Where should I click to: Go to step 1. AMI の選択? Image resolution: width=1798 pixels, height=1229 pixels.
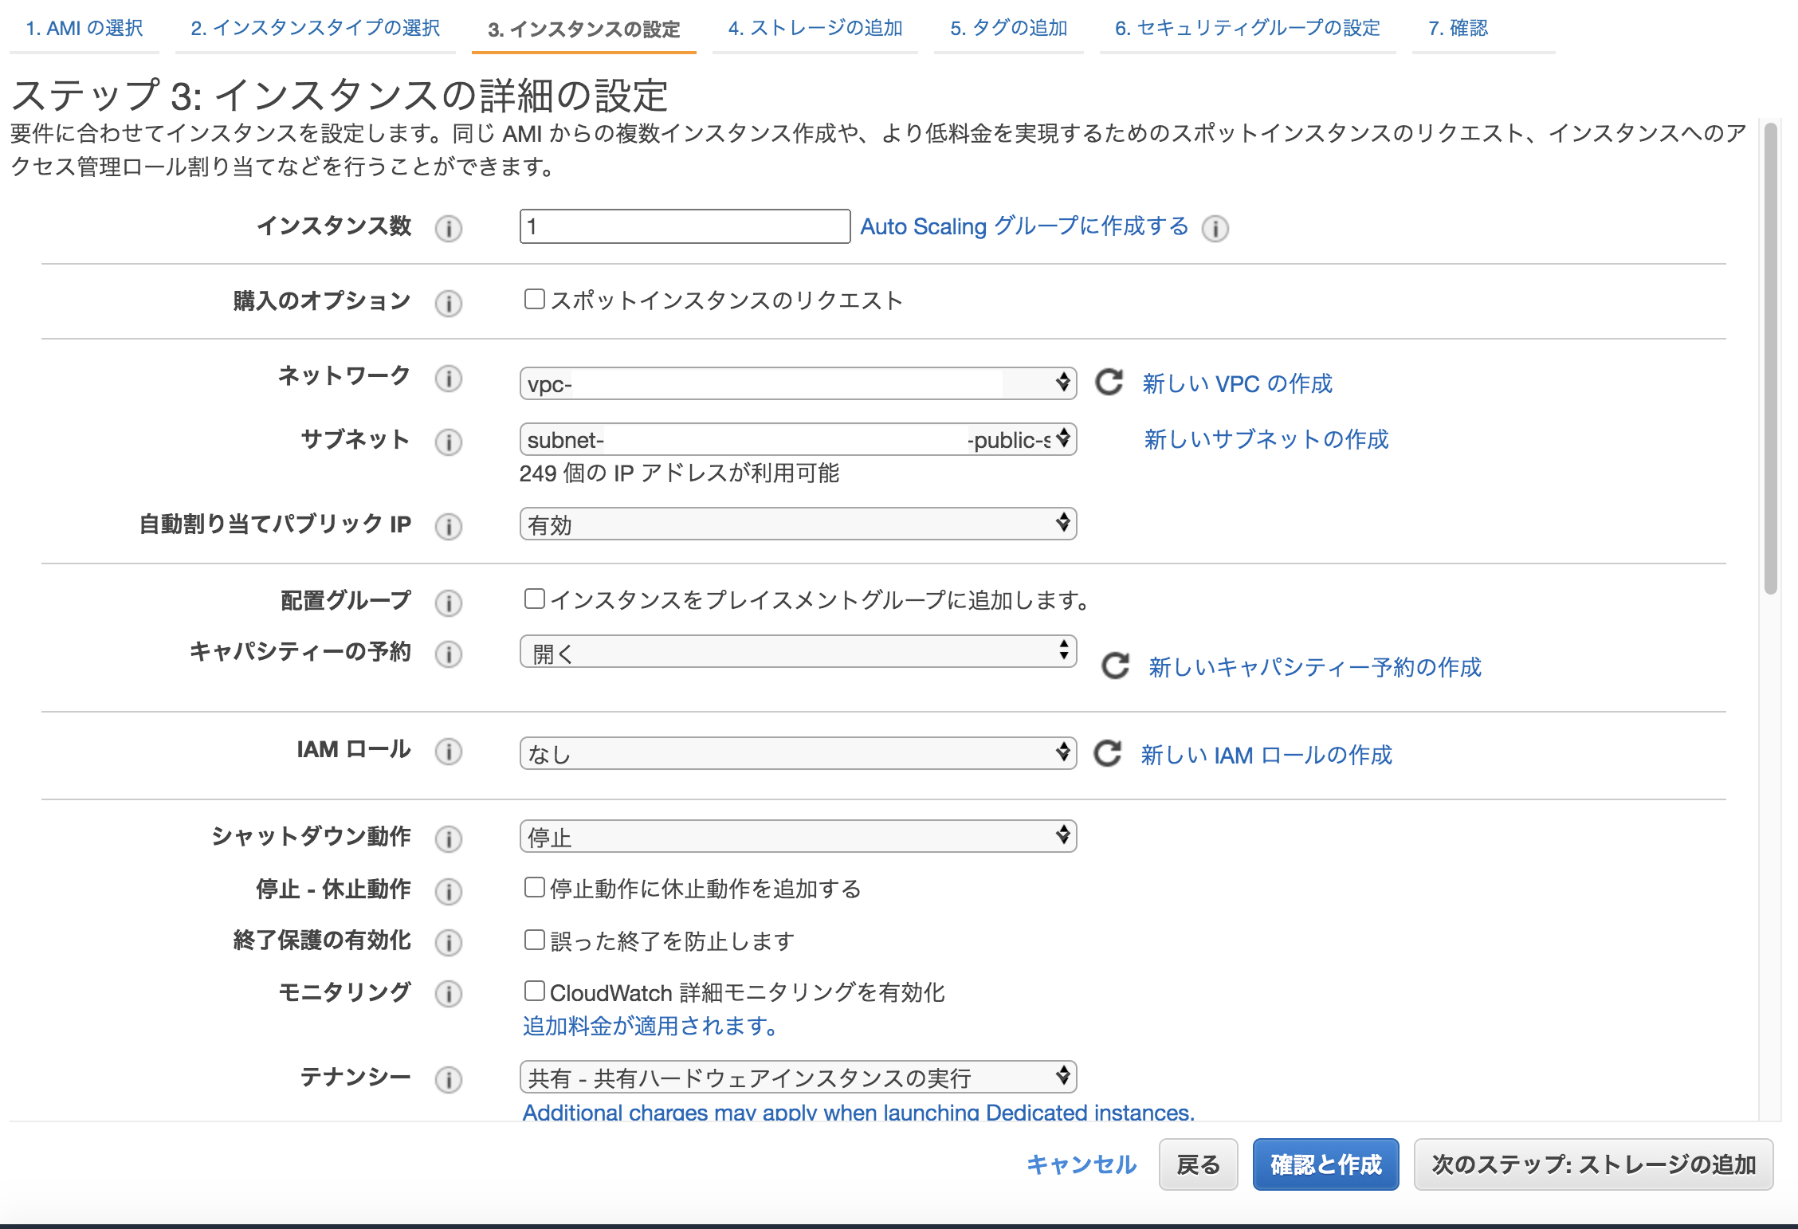[84, 29]
